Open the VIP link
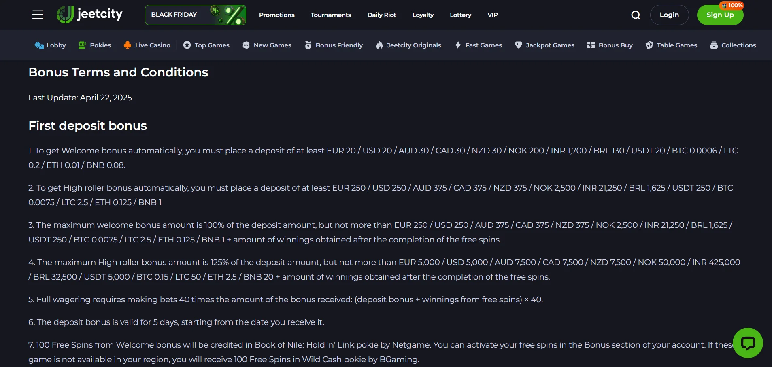Screen dimensions: 772x367 pos(492,15)
